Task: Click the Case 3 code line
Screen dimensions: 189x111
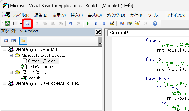Action: click(154, 59)
